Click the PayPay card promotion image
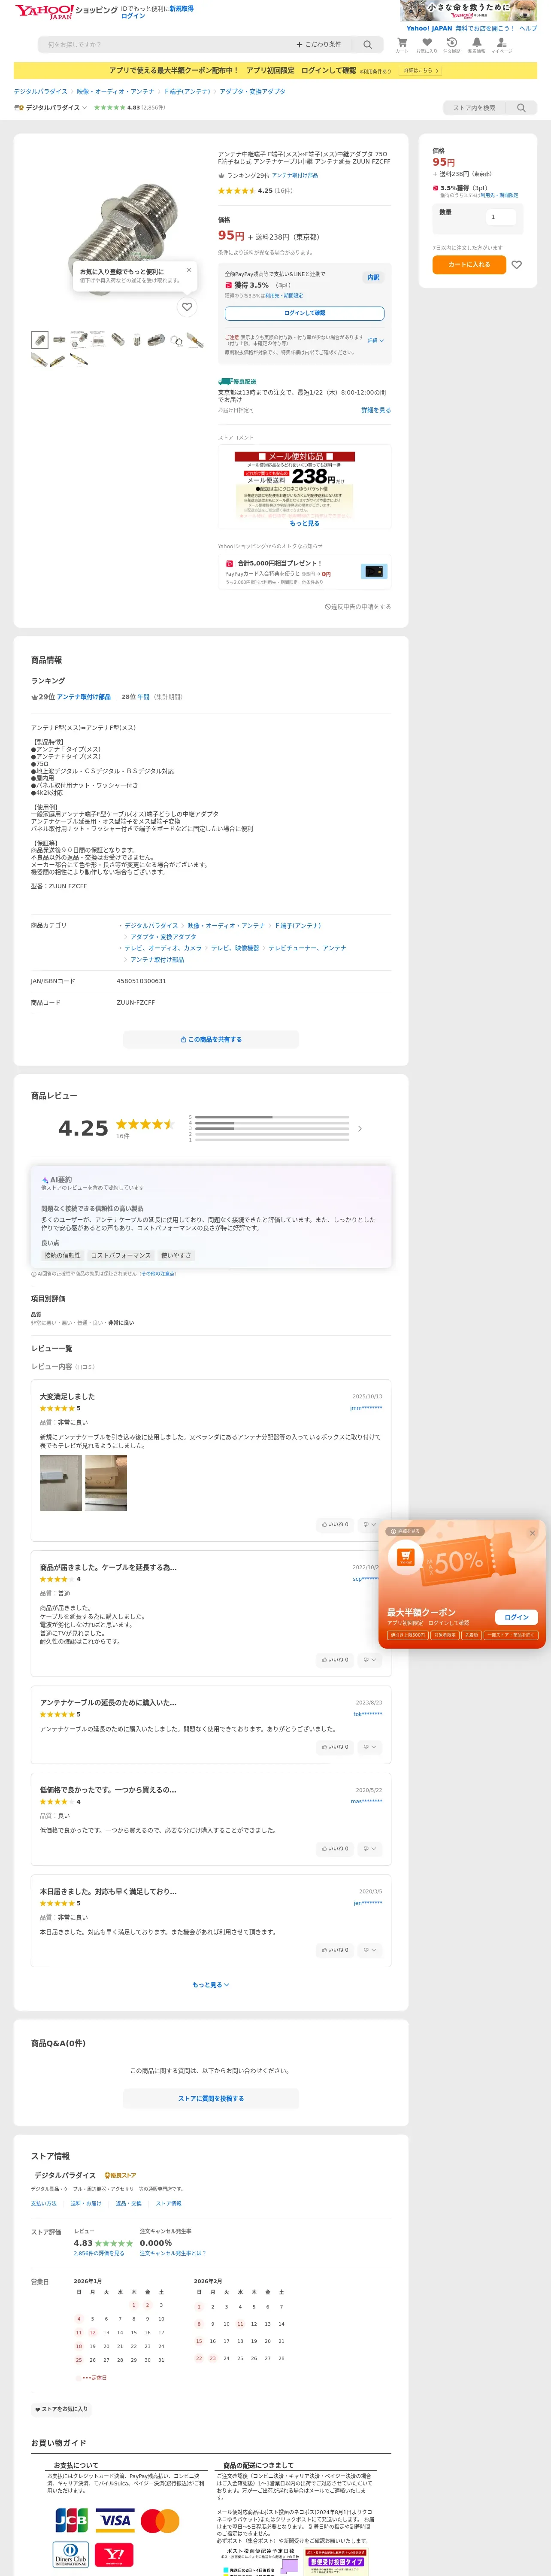The height and width of the screenshot is (2576, 551). [374, 571]
